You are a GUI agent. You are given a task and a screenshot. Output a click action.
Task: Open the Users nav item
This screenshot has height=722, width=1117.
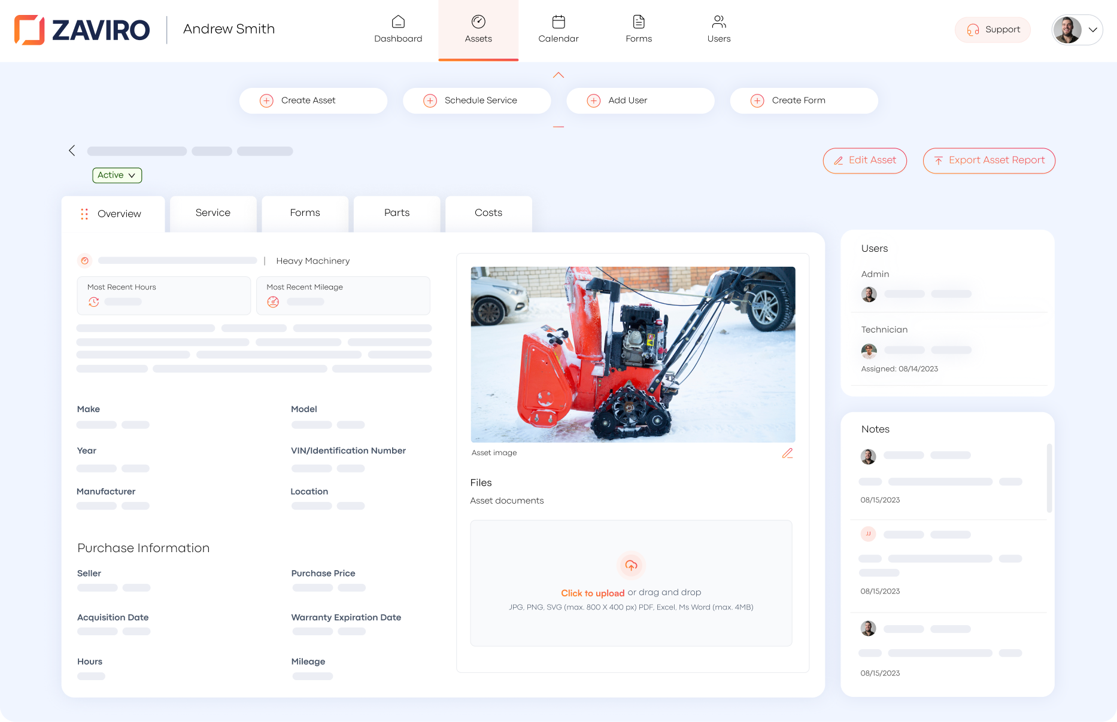pyautogui.click(x=719, y=30)
